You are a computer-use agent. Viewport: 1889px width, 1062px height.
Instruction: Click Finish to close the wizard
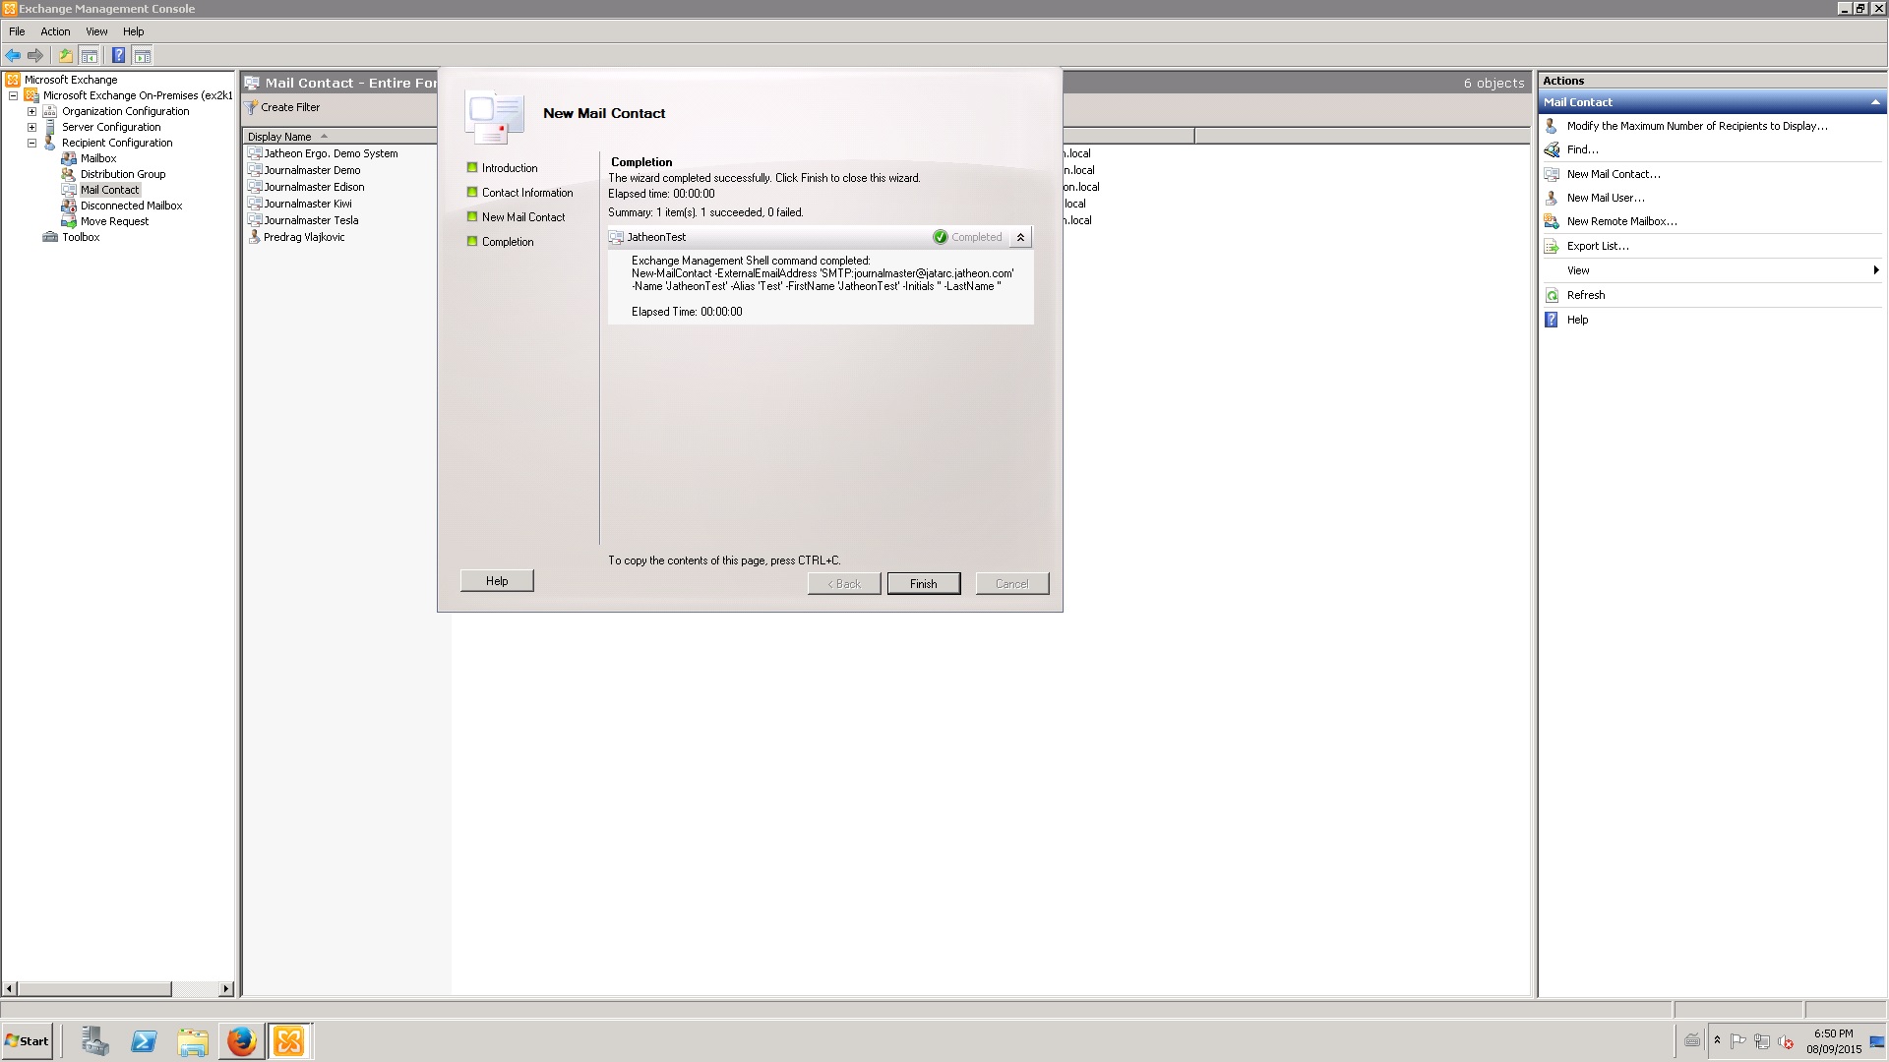[x=924, y=583]
